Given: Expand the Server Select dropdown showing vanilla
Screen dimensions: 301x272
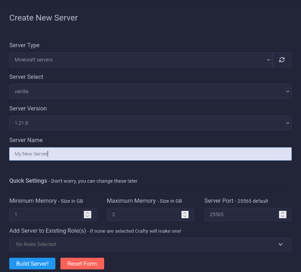Looking at the screenshot, I should 150,91.
